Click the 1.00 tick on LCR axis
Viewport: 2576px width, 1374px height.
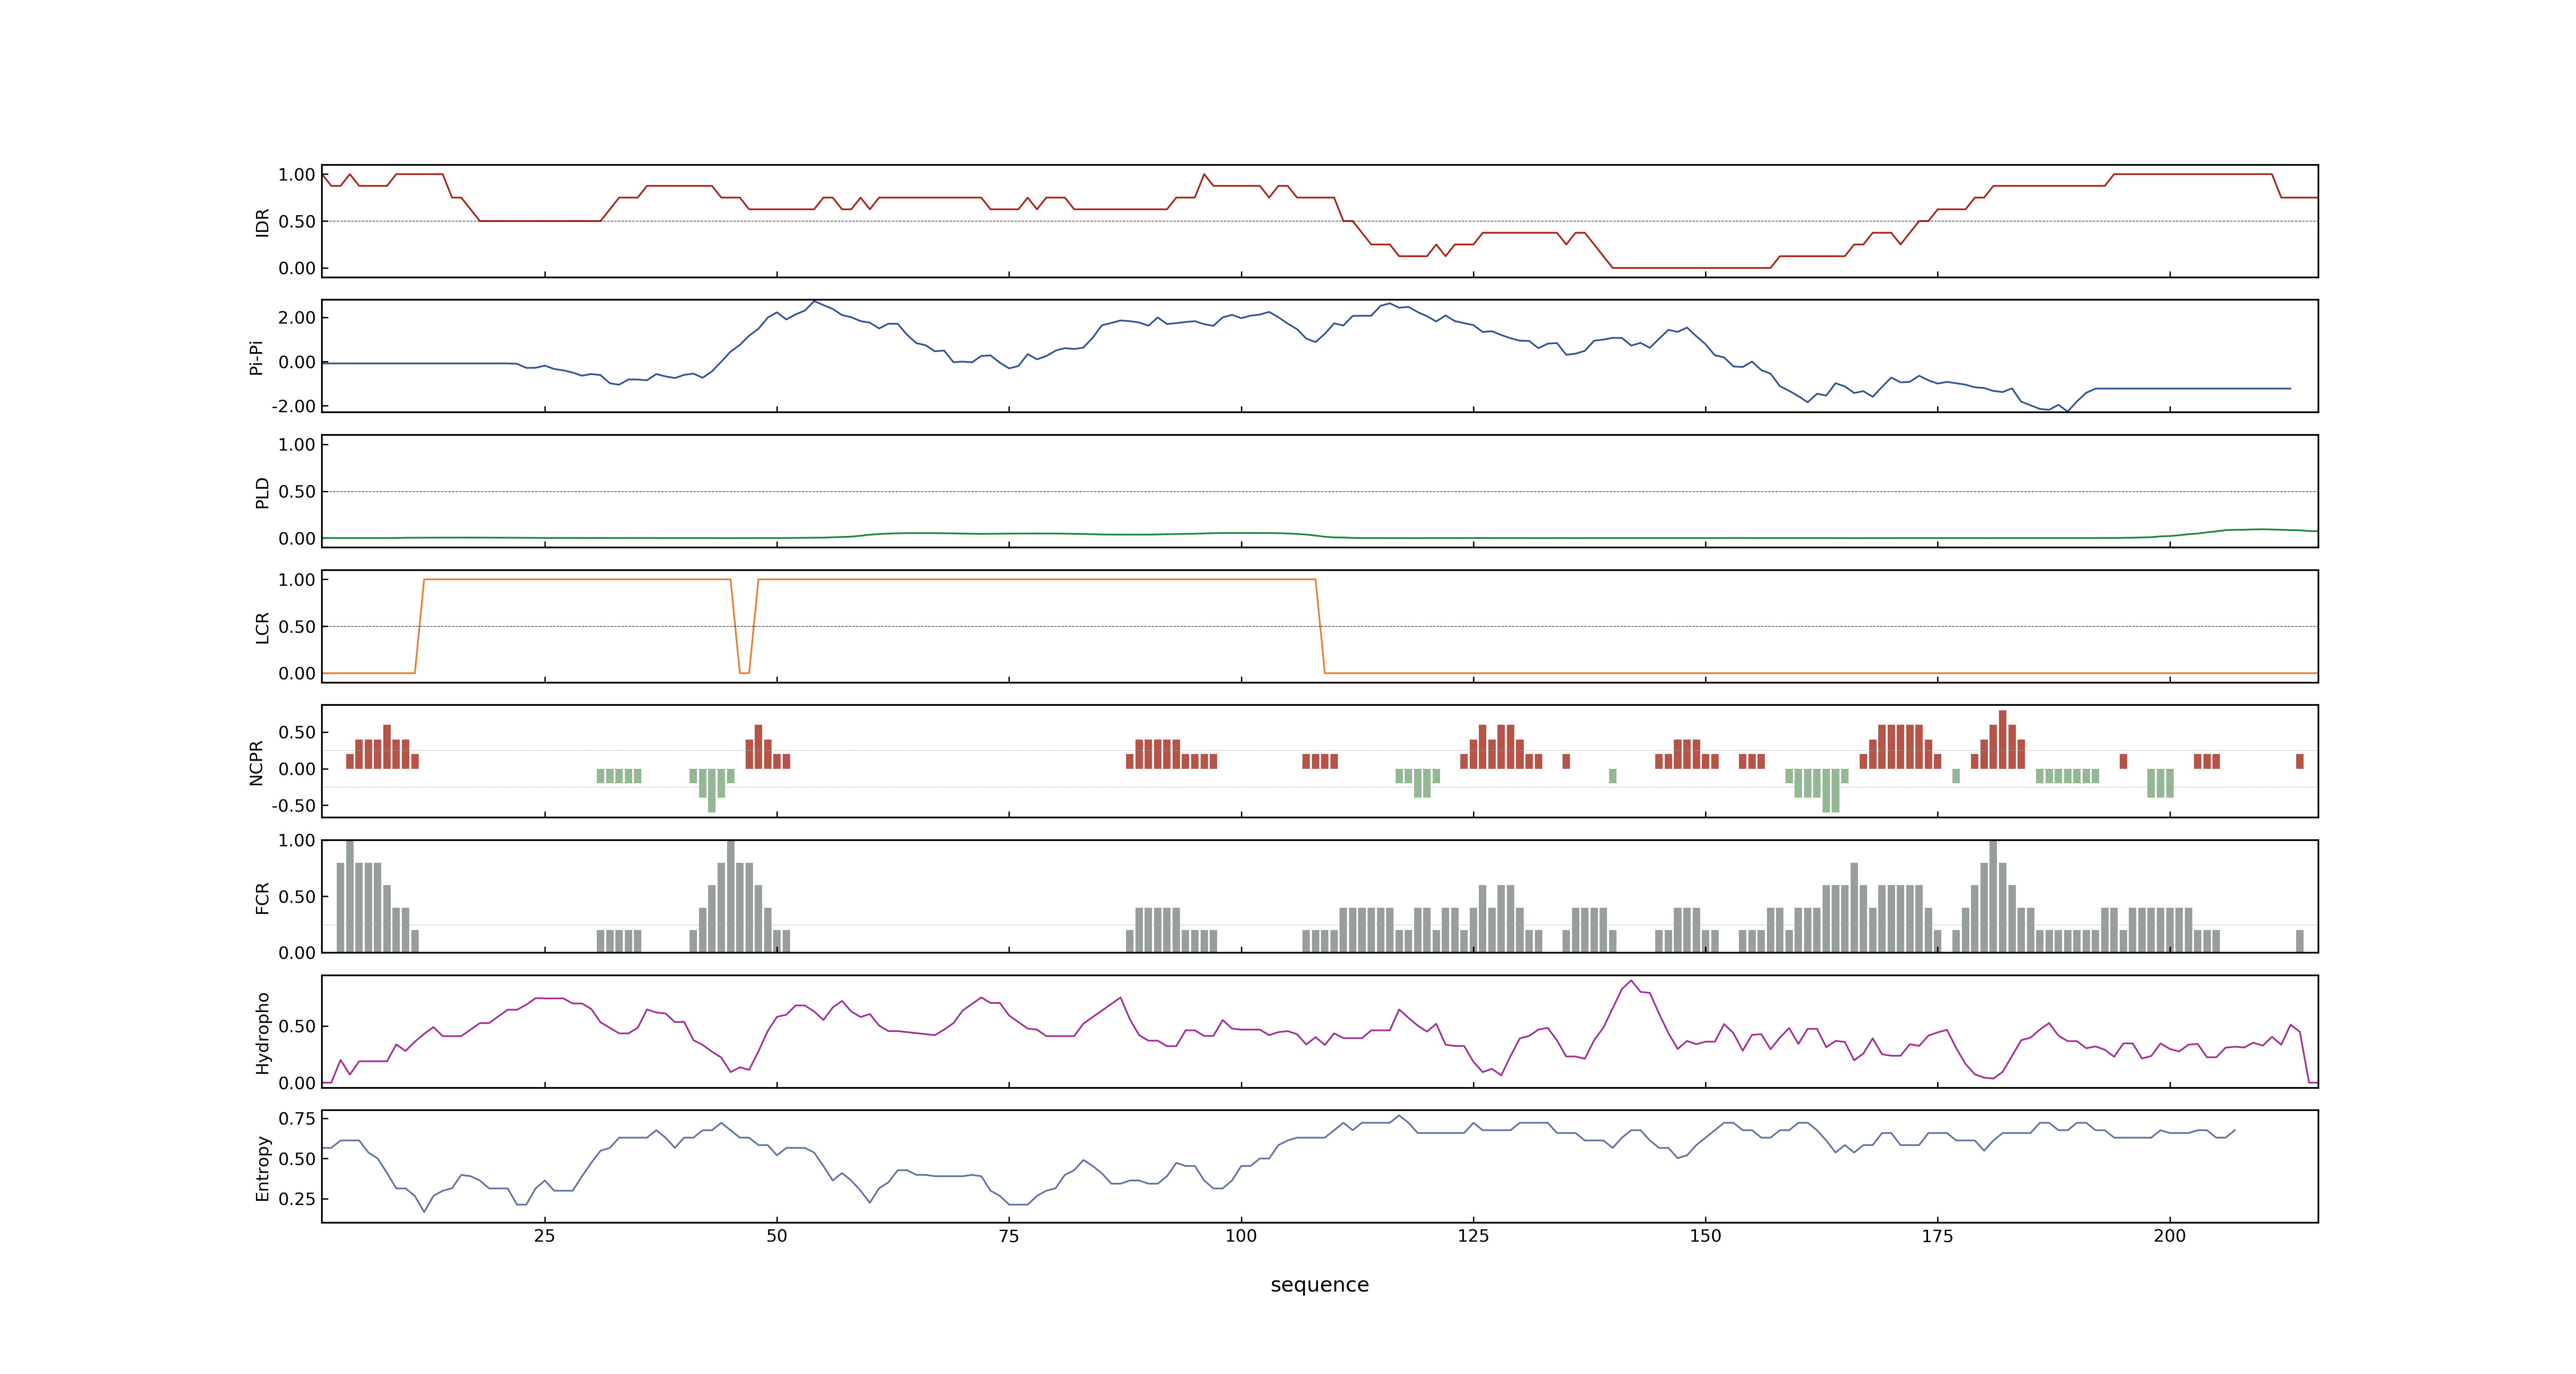click(297, 580)
